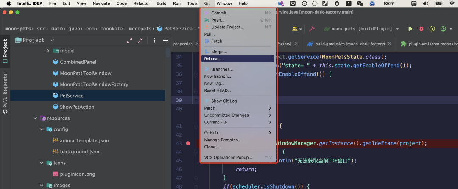Open VCS Operations Popup... entry
This screenshot has height=189, width=458.
coord(238,157)
